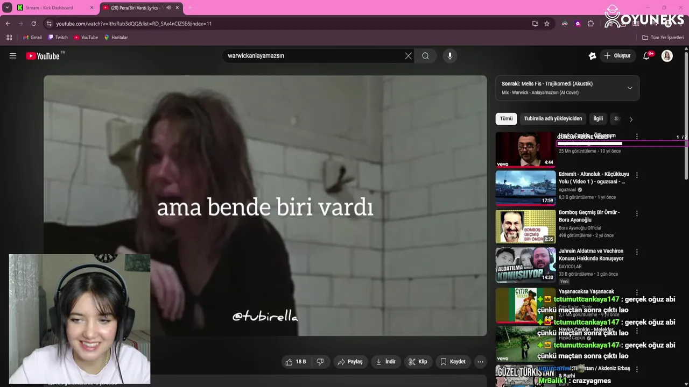The height and width of the screenshot is (387, 689).
Task: Click the Oluştur create button
Action: (617, 56)
